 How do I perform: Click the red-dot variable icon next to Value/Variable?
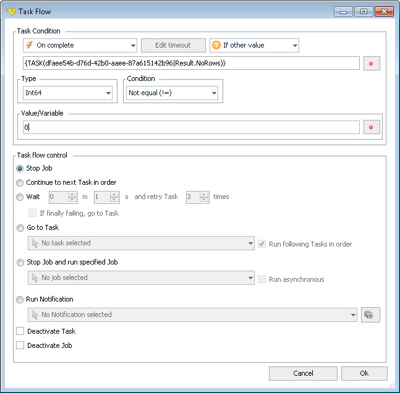pyautogui.click(x=371, y=127)
